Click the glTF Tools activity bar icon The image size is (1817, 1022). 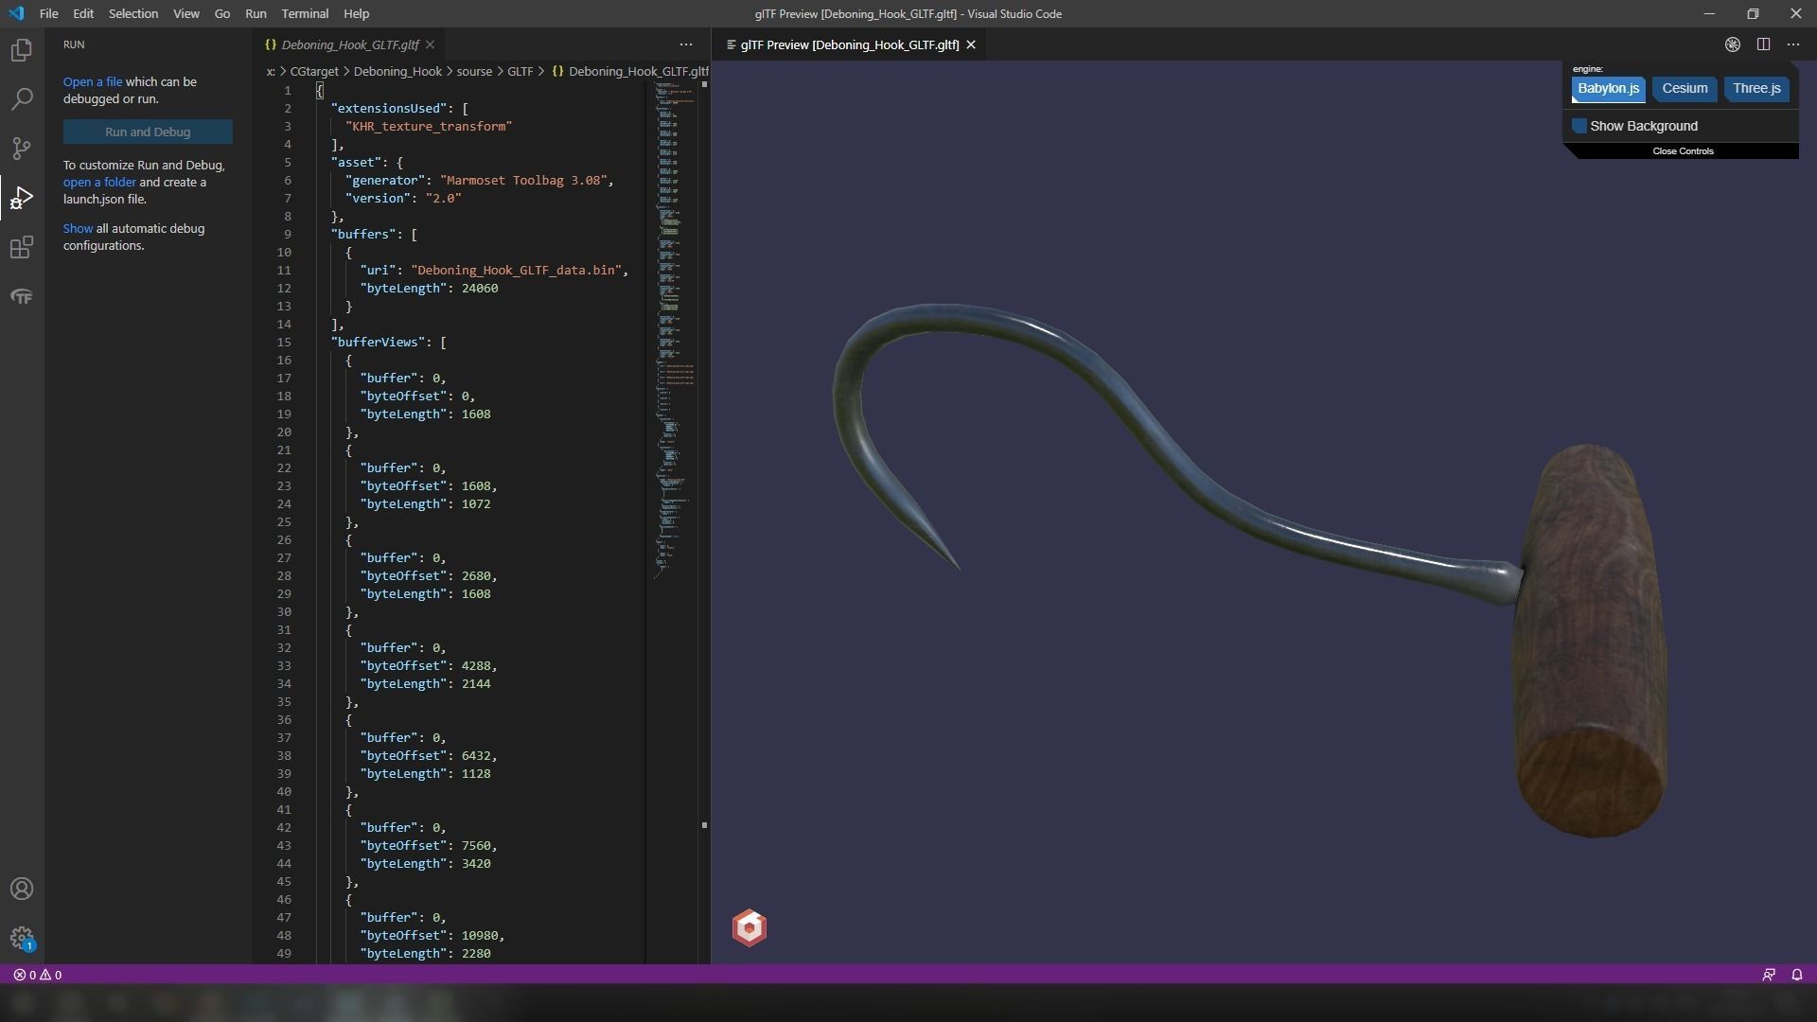21,297
